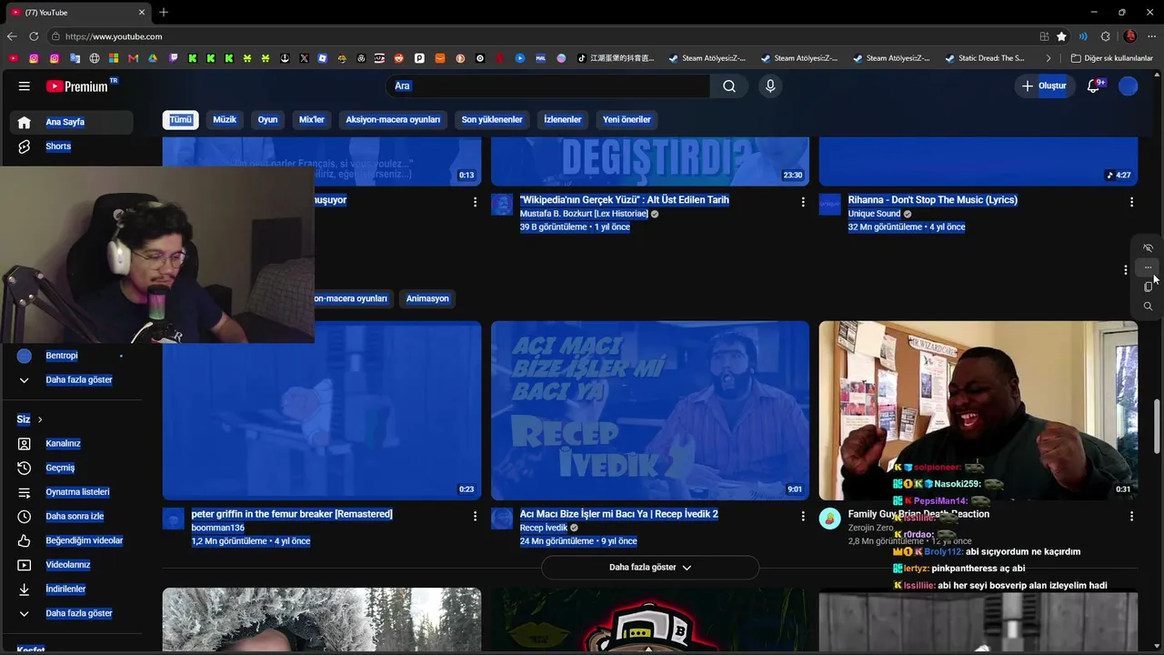Open the YouTube hamburger guide menu

pos(24,86)
